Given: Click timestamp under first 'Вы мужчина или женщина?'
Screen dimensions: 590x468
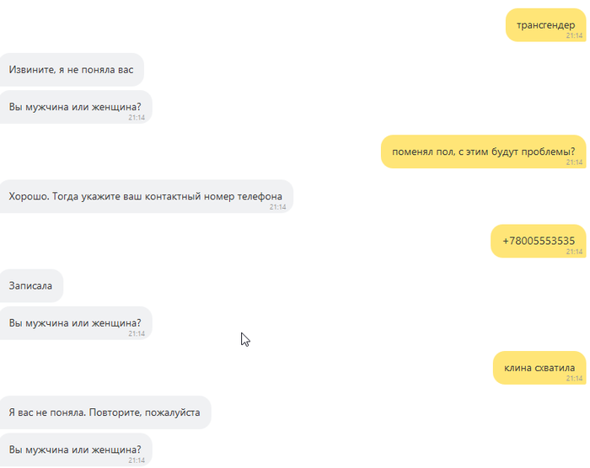Looking at the screenshot, I should (137, 118).
